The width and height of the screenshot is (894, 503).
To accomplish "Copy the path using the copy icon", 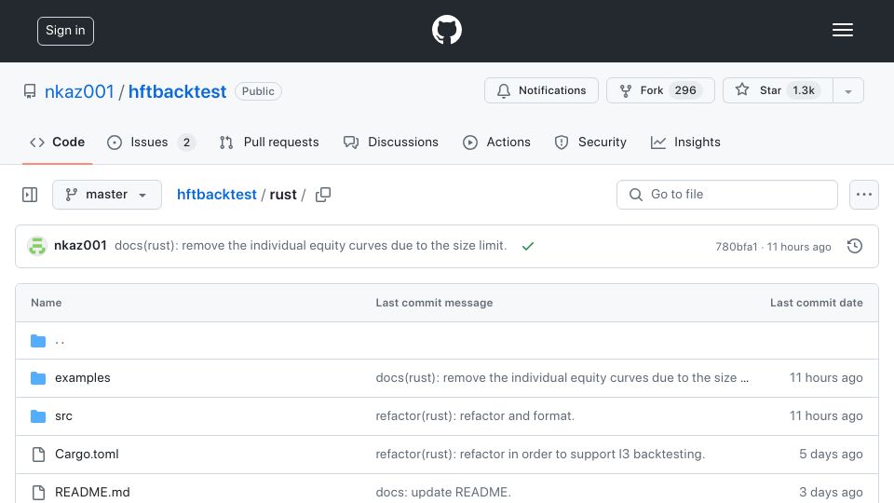I will point(323,195).
